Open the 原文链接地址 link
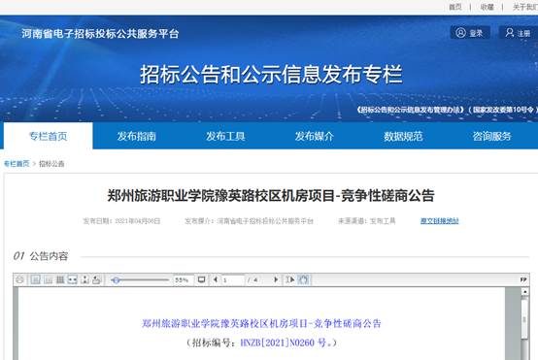The height and width of the screenshot is (360, 538). click(440, 221)
